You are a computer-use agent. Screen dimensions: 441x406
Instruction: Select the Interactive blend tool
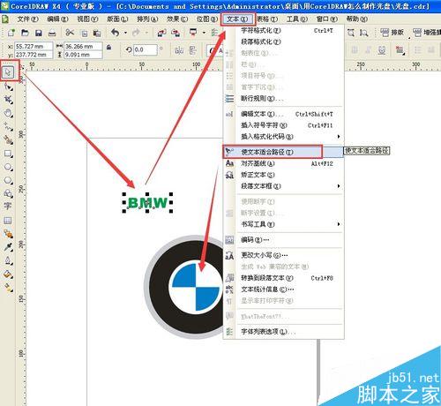(8, 234)
